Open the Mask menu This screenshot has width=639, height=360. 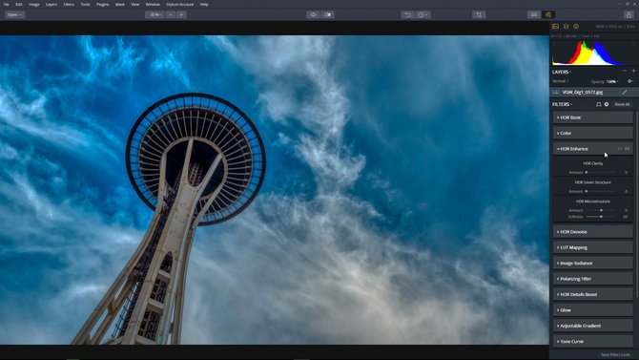click(x=120, y=4)
